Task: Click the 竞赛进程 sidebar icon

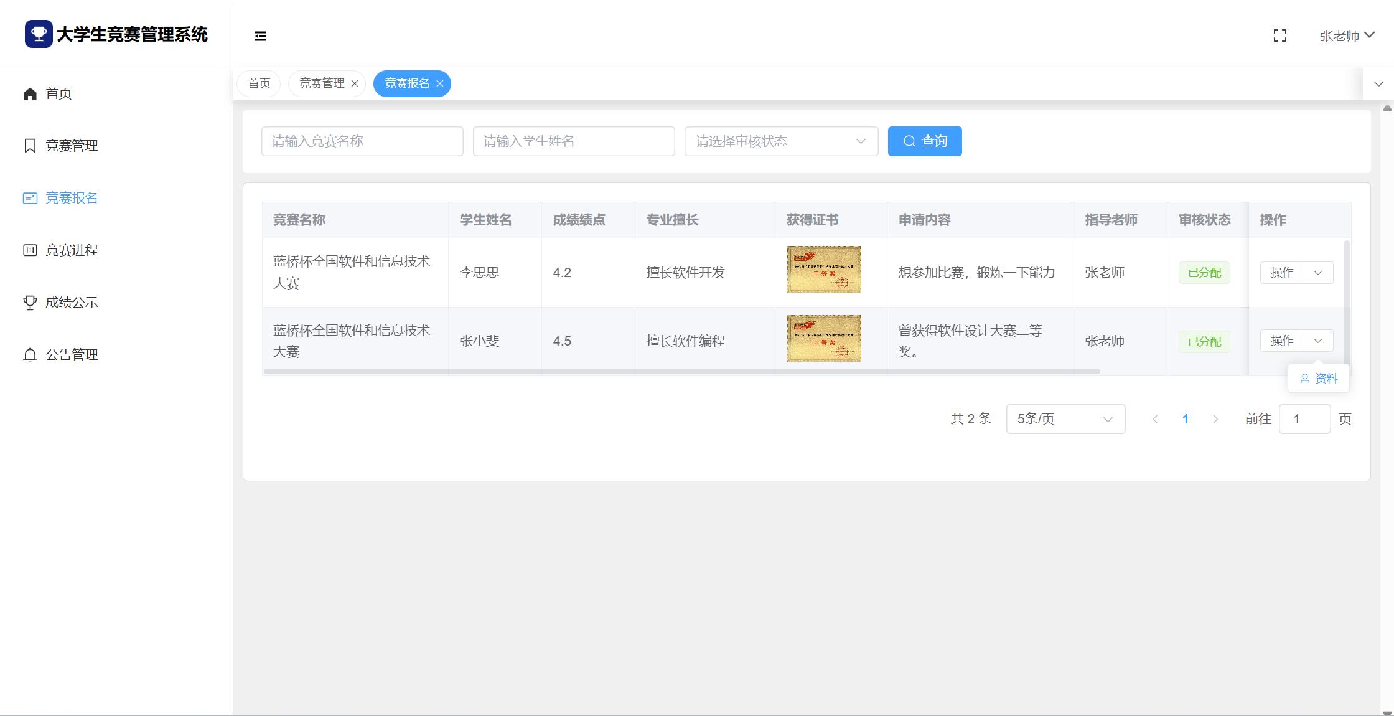Action: [x=30, y=250]
